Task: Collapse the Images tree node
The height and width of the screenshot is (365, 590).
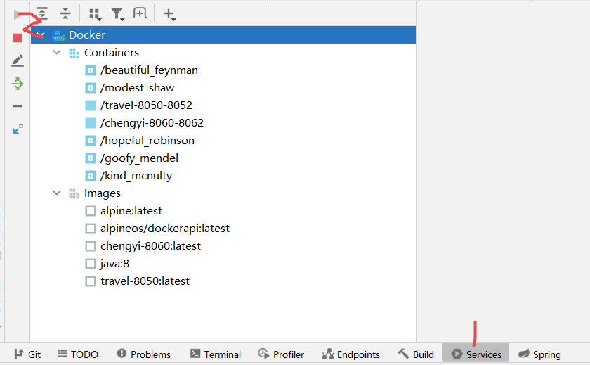Action: (x=57, y=193)
